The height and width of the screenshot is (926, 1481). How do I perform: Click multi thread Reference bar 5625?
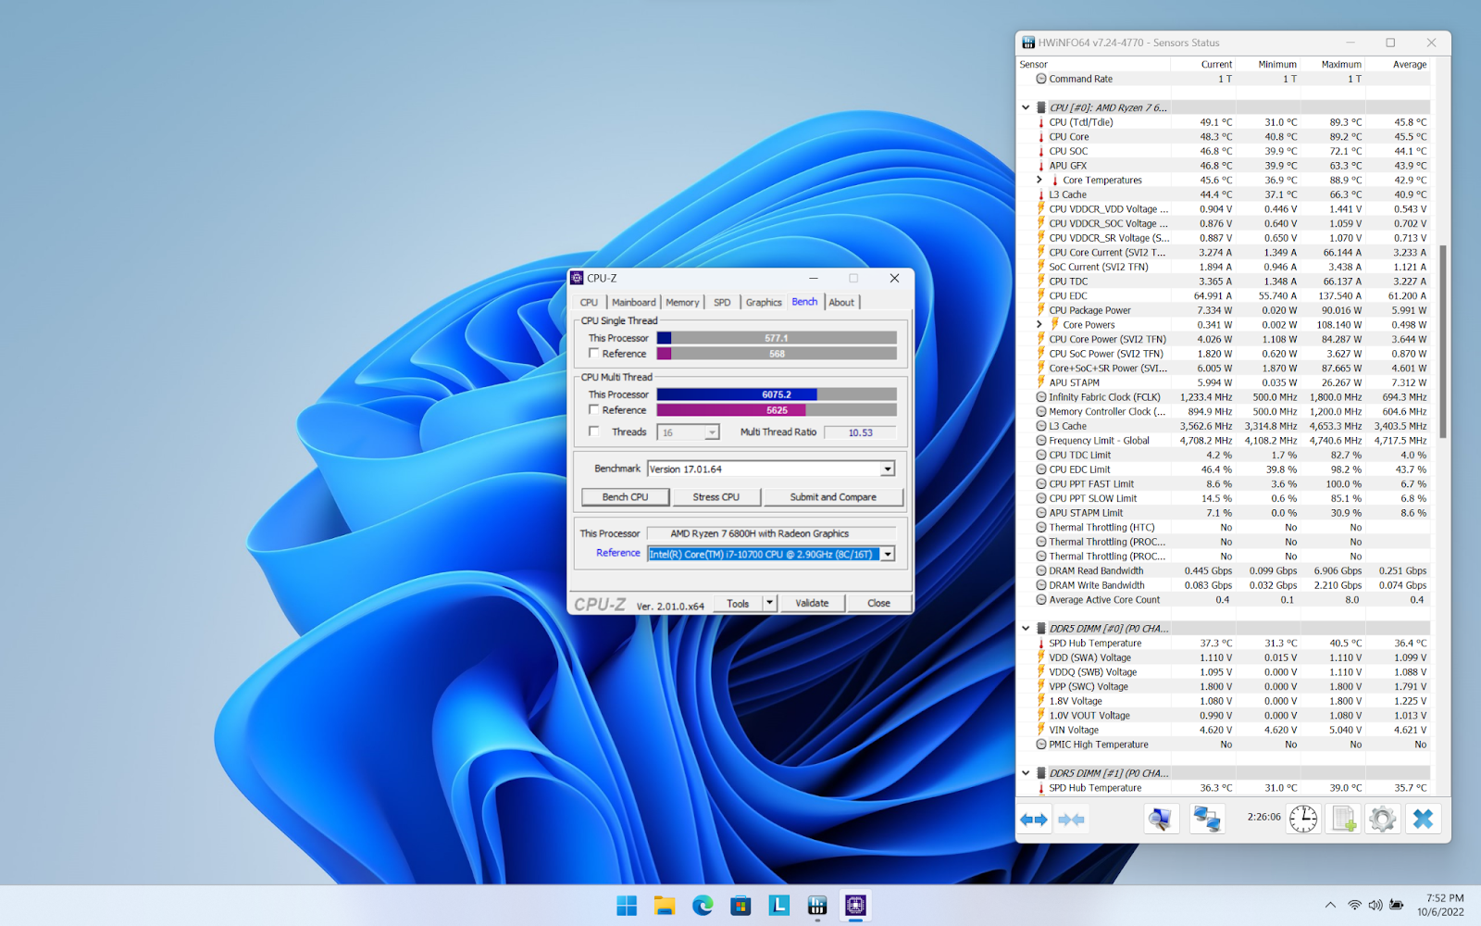(x=777, y=410)
